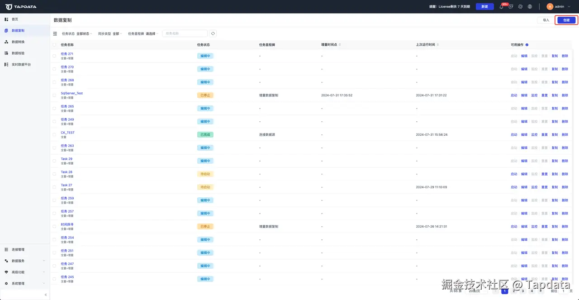This screenshot has width=579, height=300.
Task: Expand the 系统管理 submenu chevron
Action: point(44,284)
